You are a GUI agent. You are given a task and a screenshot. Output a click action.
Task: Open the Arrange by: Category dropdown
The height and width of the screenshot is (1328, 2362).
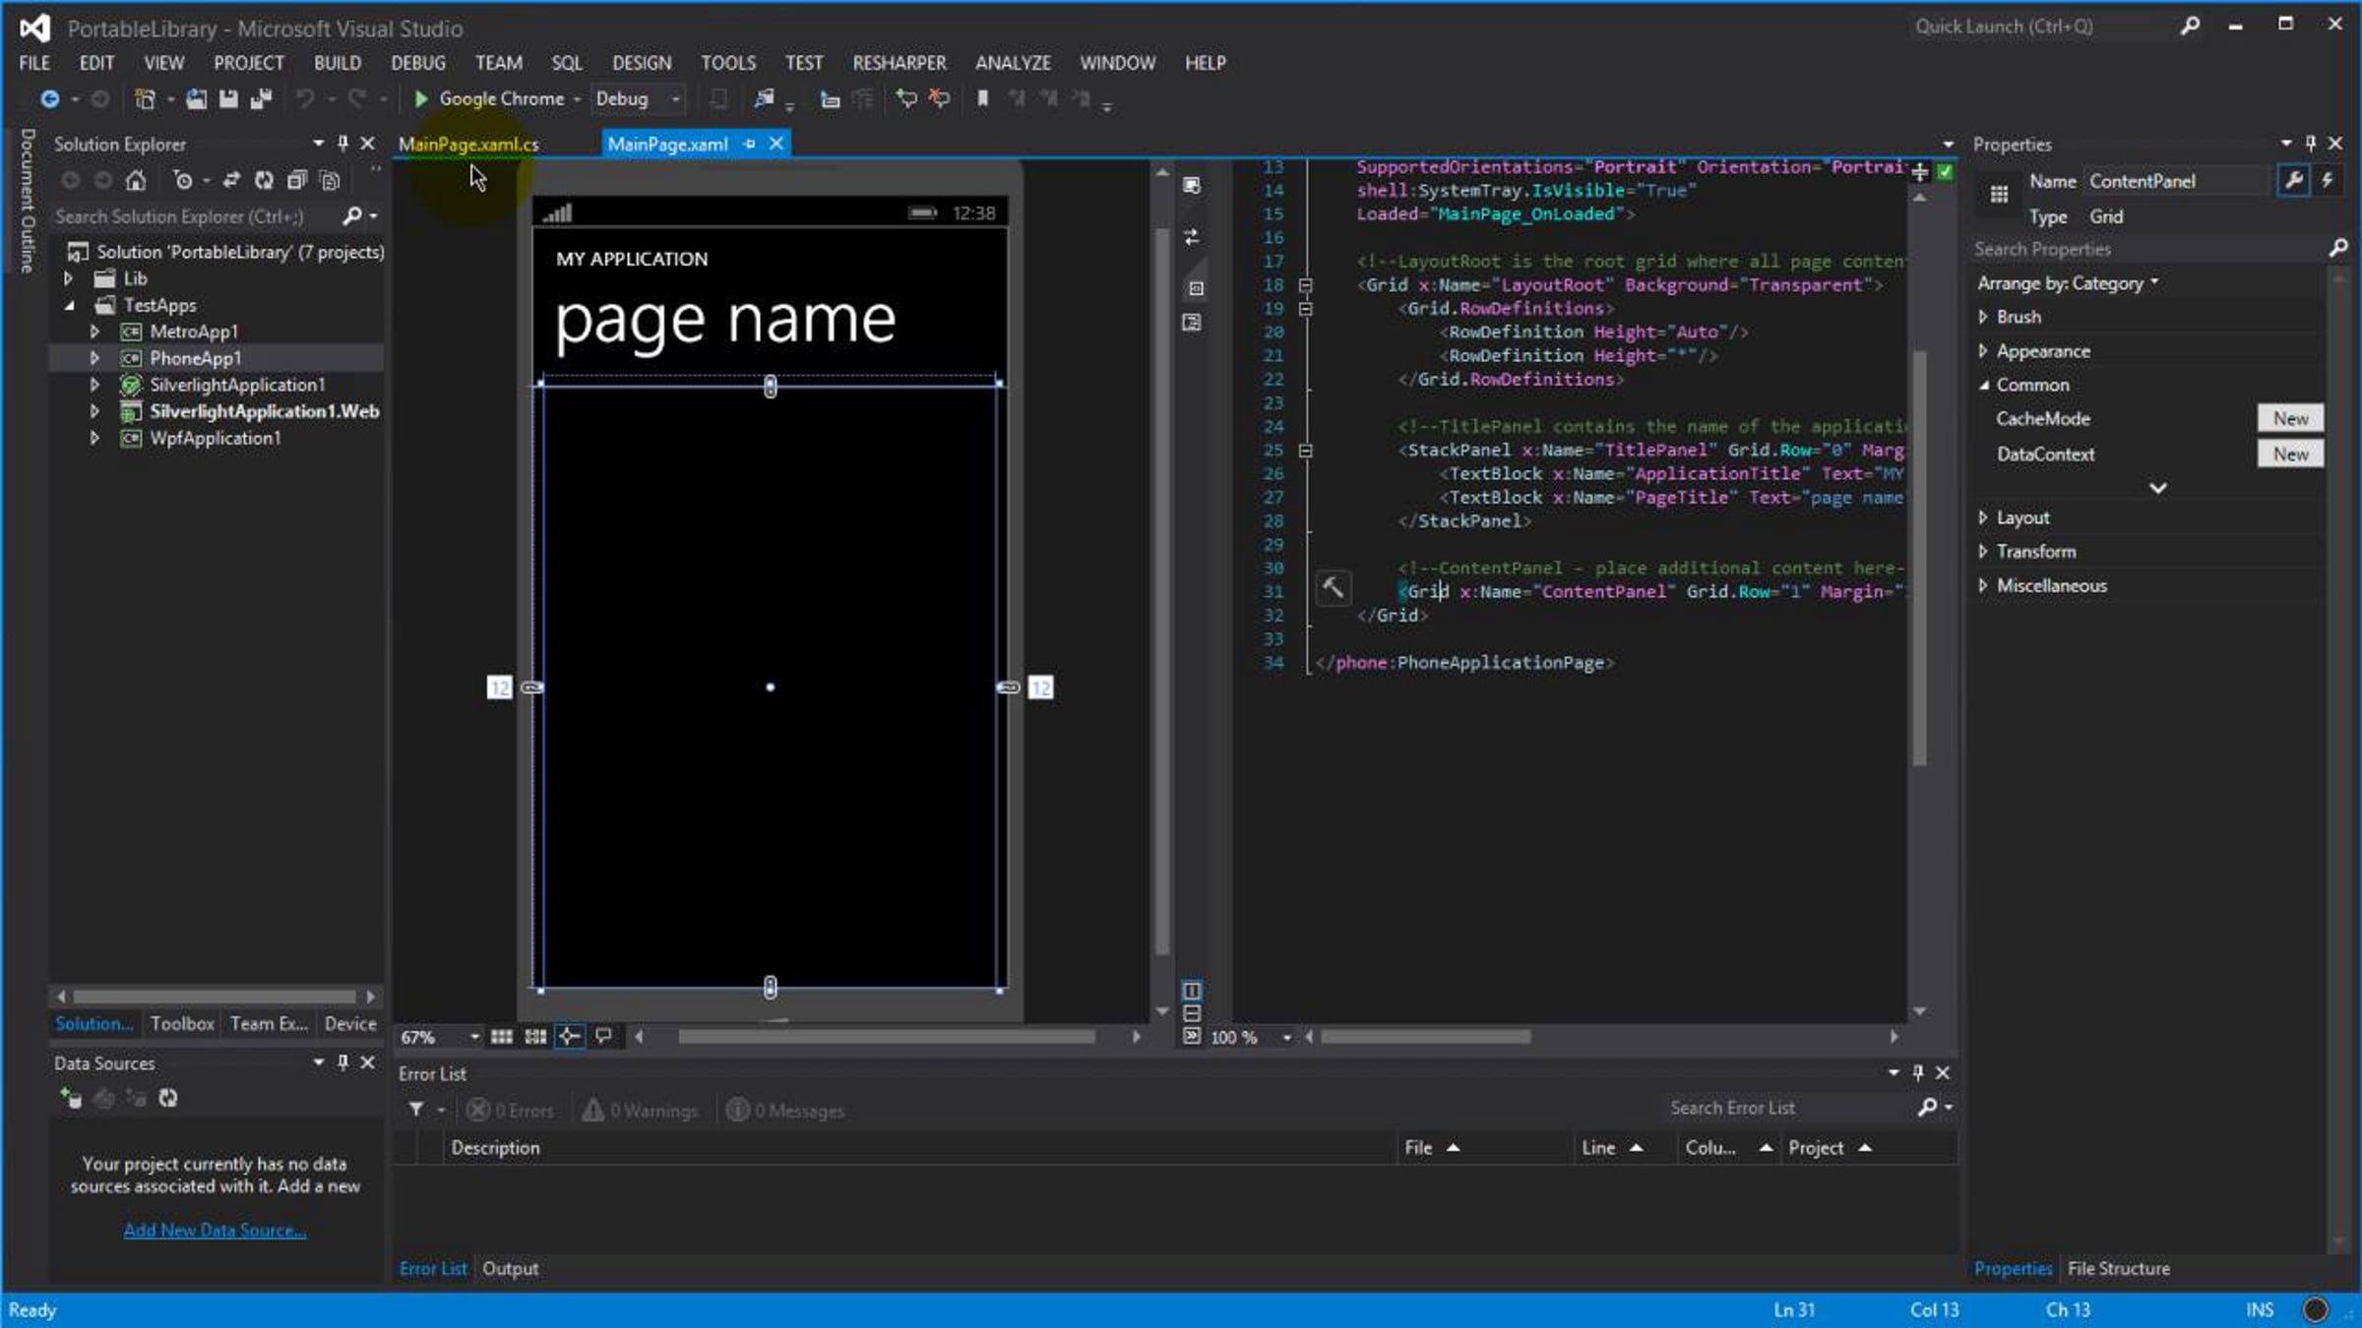(2068, 283)
